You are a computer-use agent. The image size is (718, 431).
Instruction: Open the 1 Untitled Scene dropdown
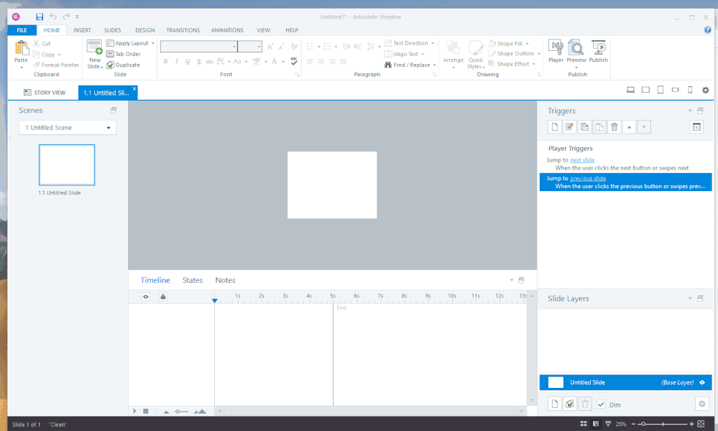(68, 128)
